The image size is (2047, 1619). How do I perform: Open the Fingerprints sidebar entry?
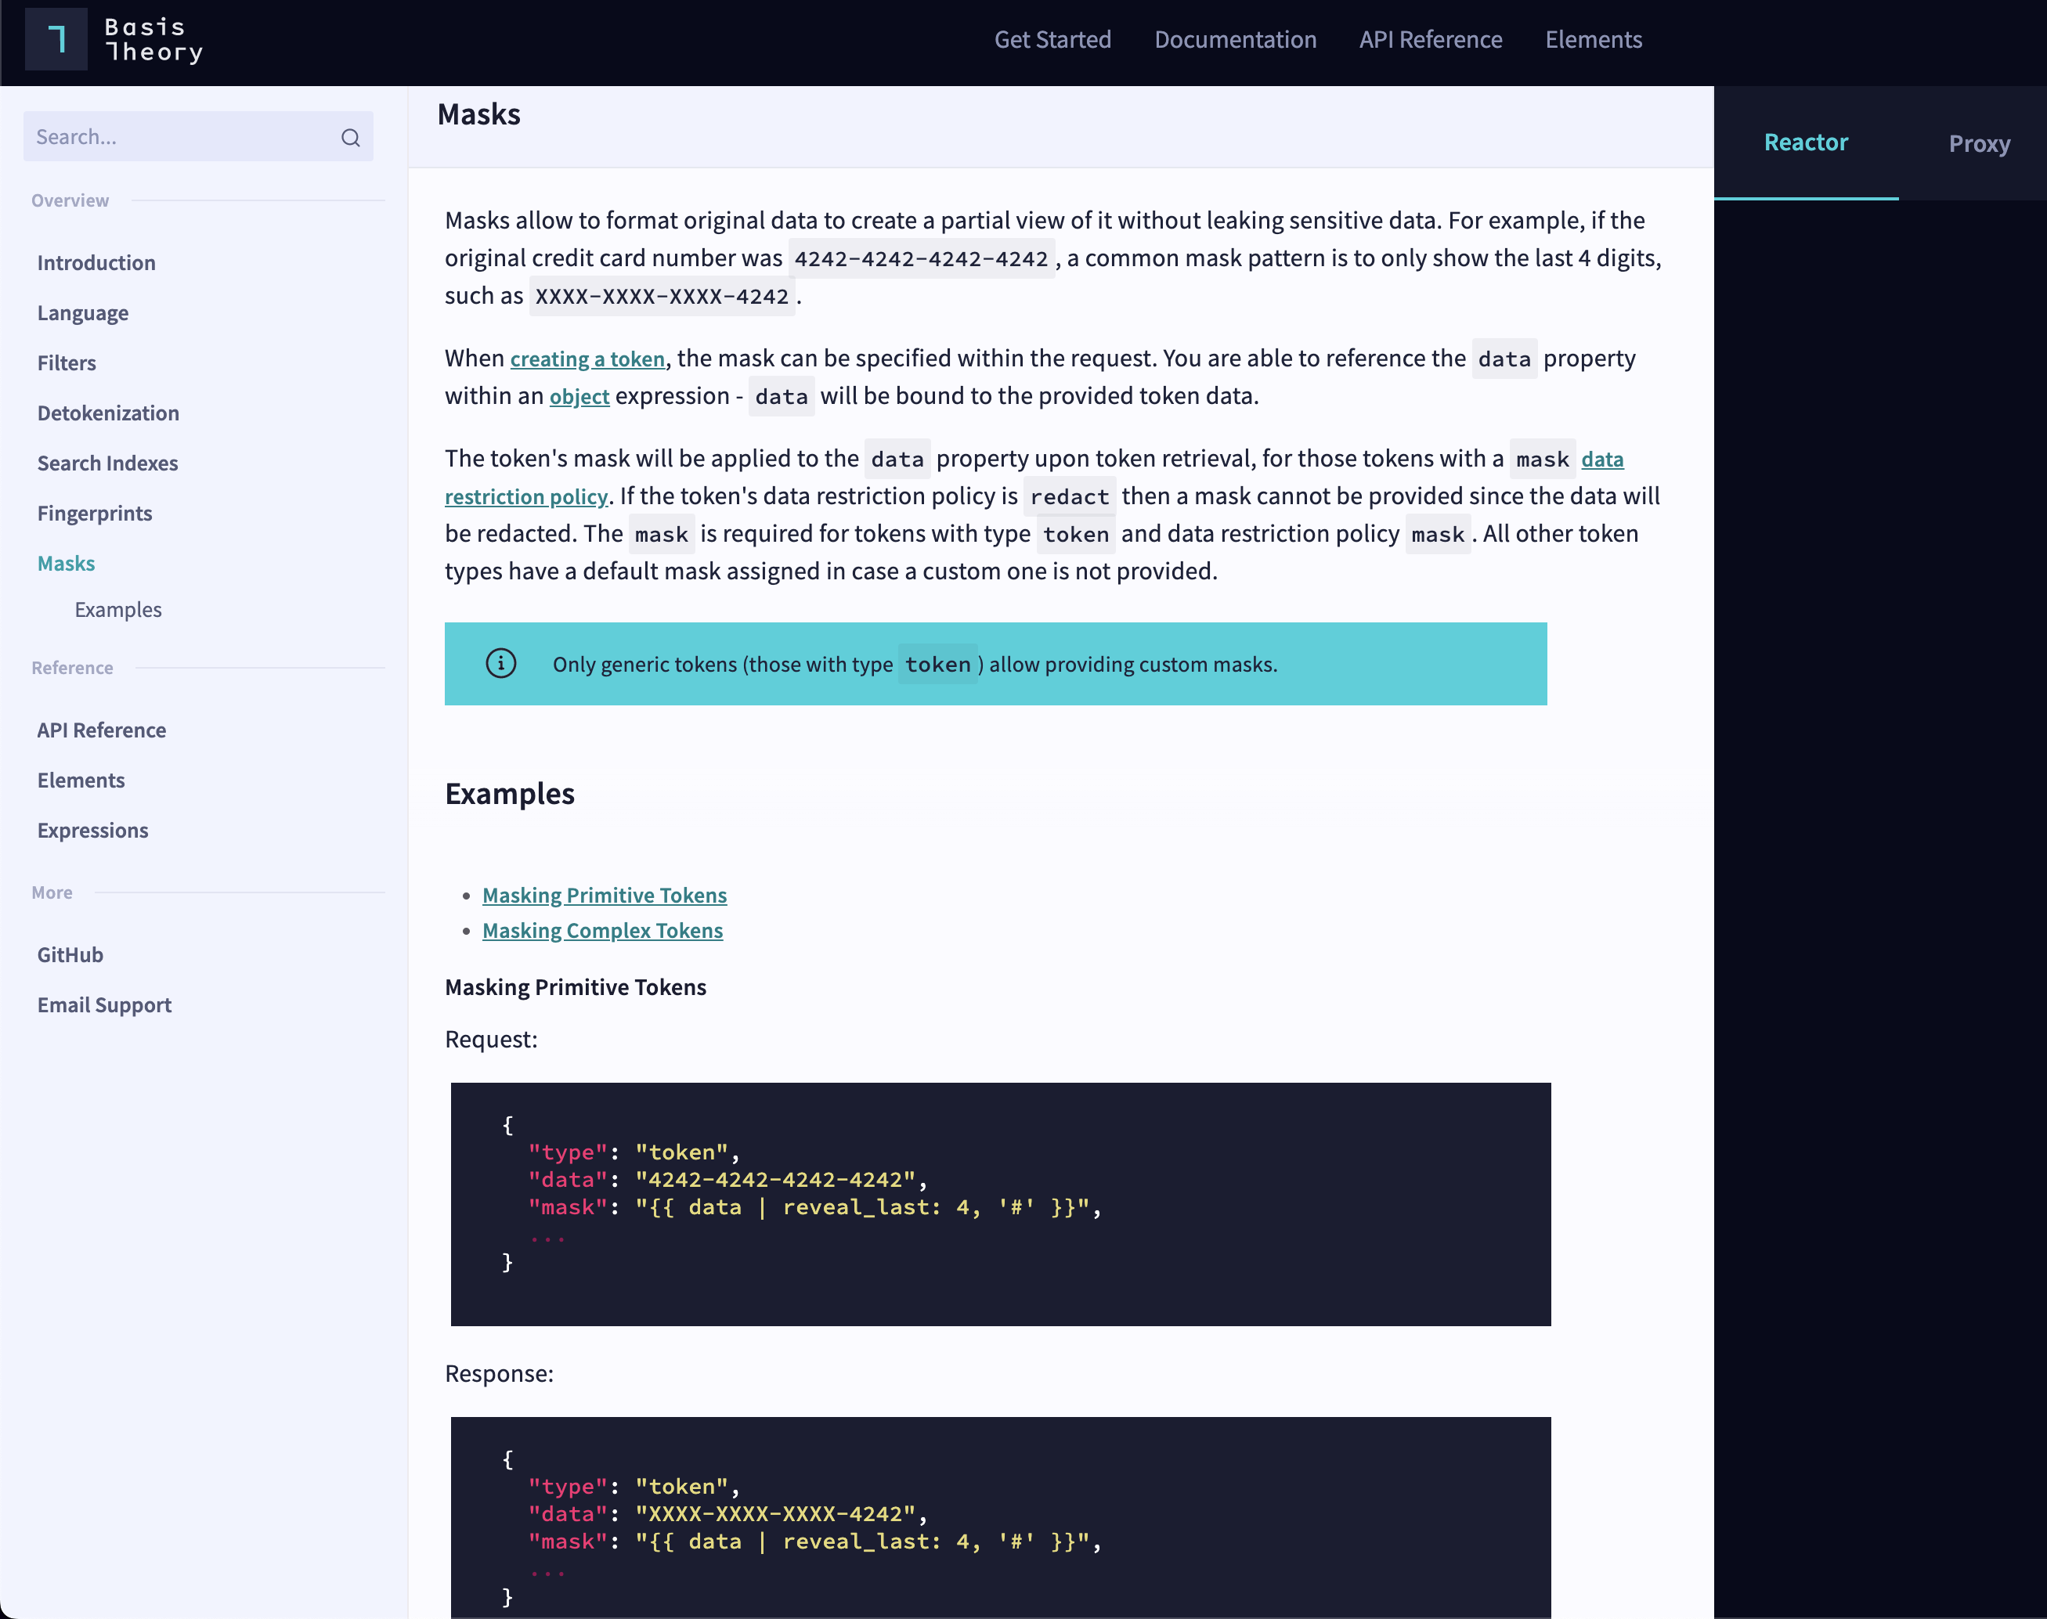(94, 513)
